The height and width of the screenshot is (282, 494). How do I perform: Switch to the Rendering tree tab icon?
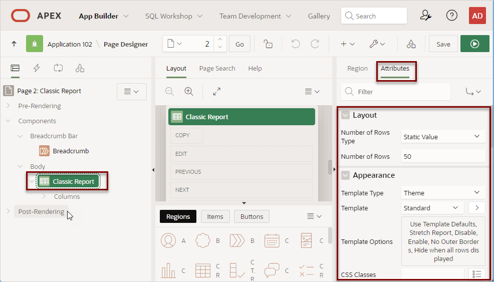pos(15,68)
